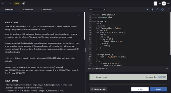Click the large_piles = true line
Viewport: 171px width, 93px height.
[x=113, y=41]
